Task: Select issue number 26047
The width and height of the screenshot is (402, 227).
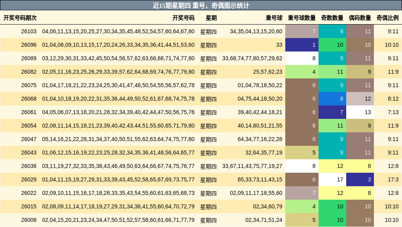Action: [x=29, y=139]
